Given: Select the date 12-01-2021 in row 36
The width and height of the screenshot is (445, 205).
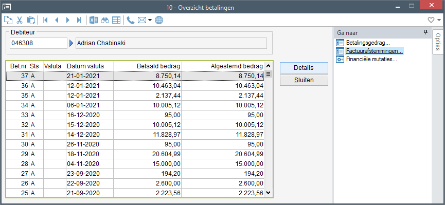Looking at the screenshot, I should tap(90, 86).
